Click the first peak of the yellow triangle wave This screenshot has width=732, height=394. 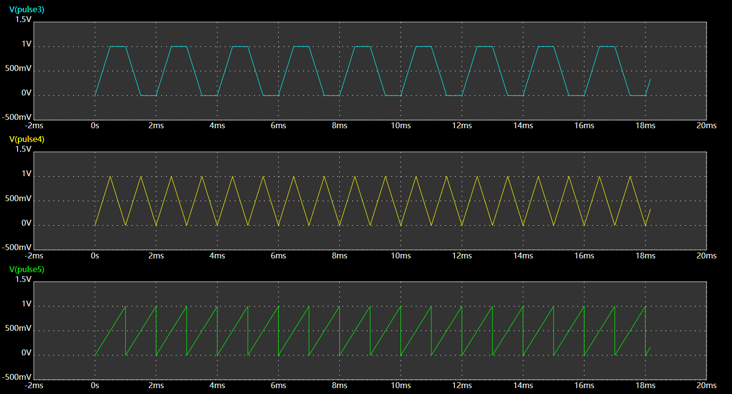[x=110, y=177]
